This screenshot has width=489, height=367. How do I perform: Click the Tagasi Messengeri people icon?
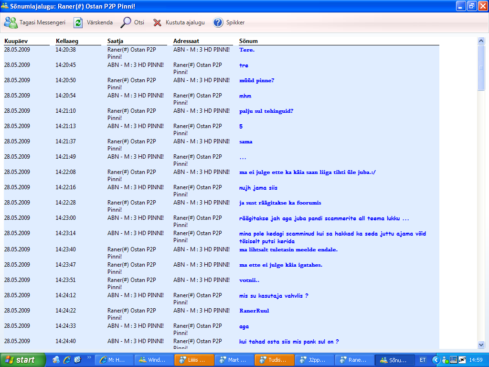pyautogui.click(x=11, y=22)
